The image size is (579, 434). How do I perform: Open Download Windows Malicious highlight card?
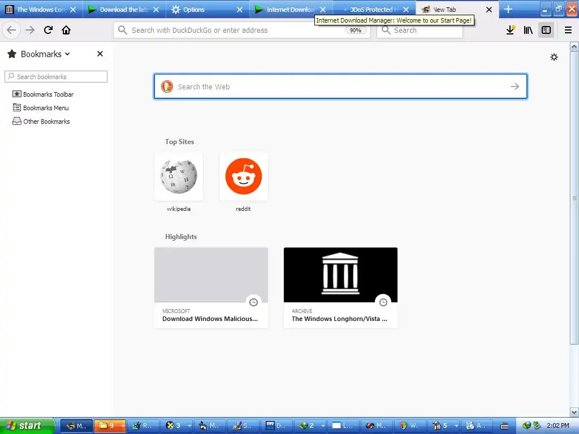[211, 288]
